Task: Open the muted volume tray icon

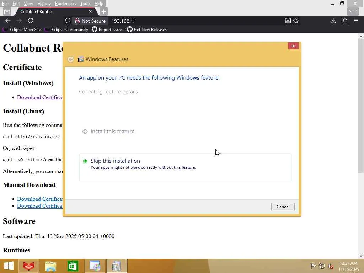Action: pyautogui.click(x=331, y=266)
